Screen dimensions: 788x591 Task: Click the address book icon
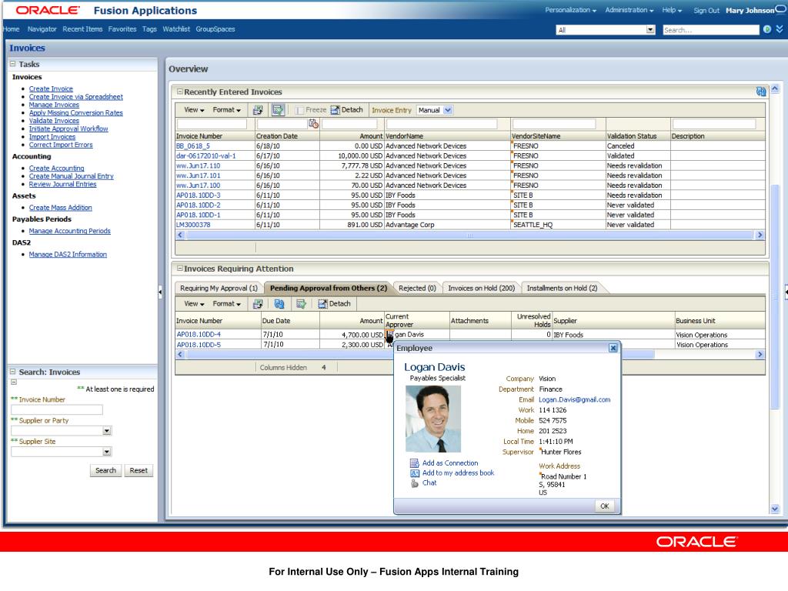(x=415, y=473)
